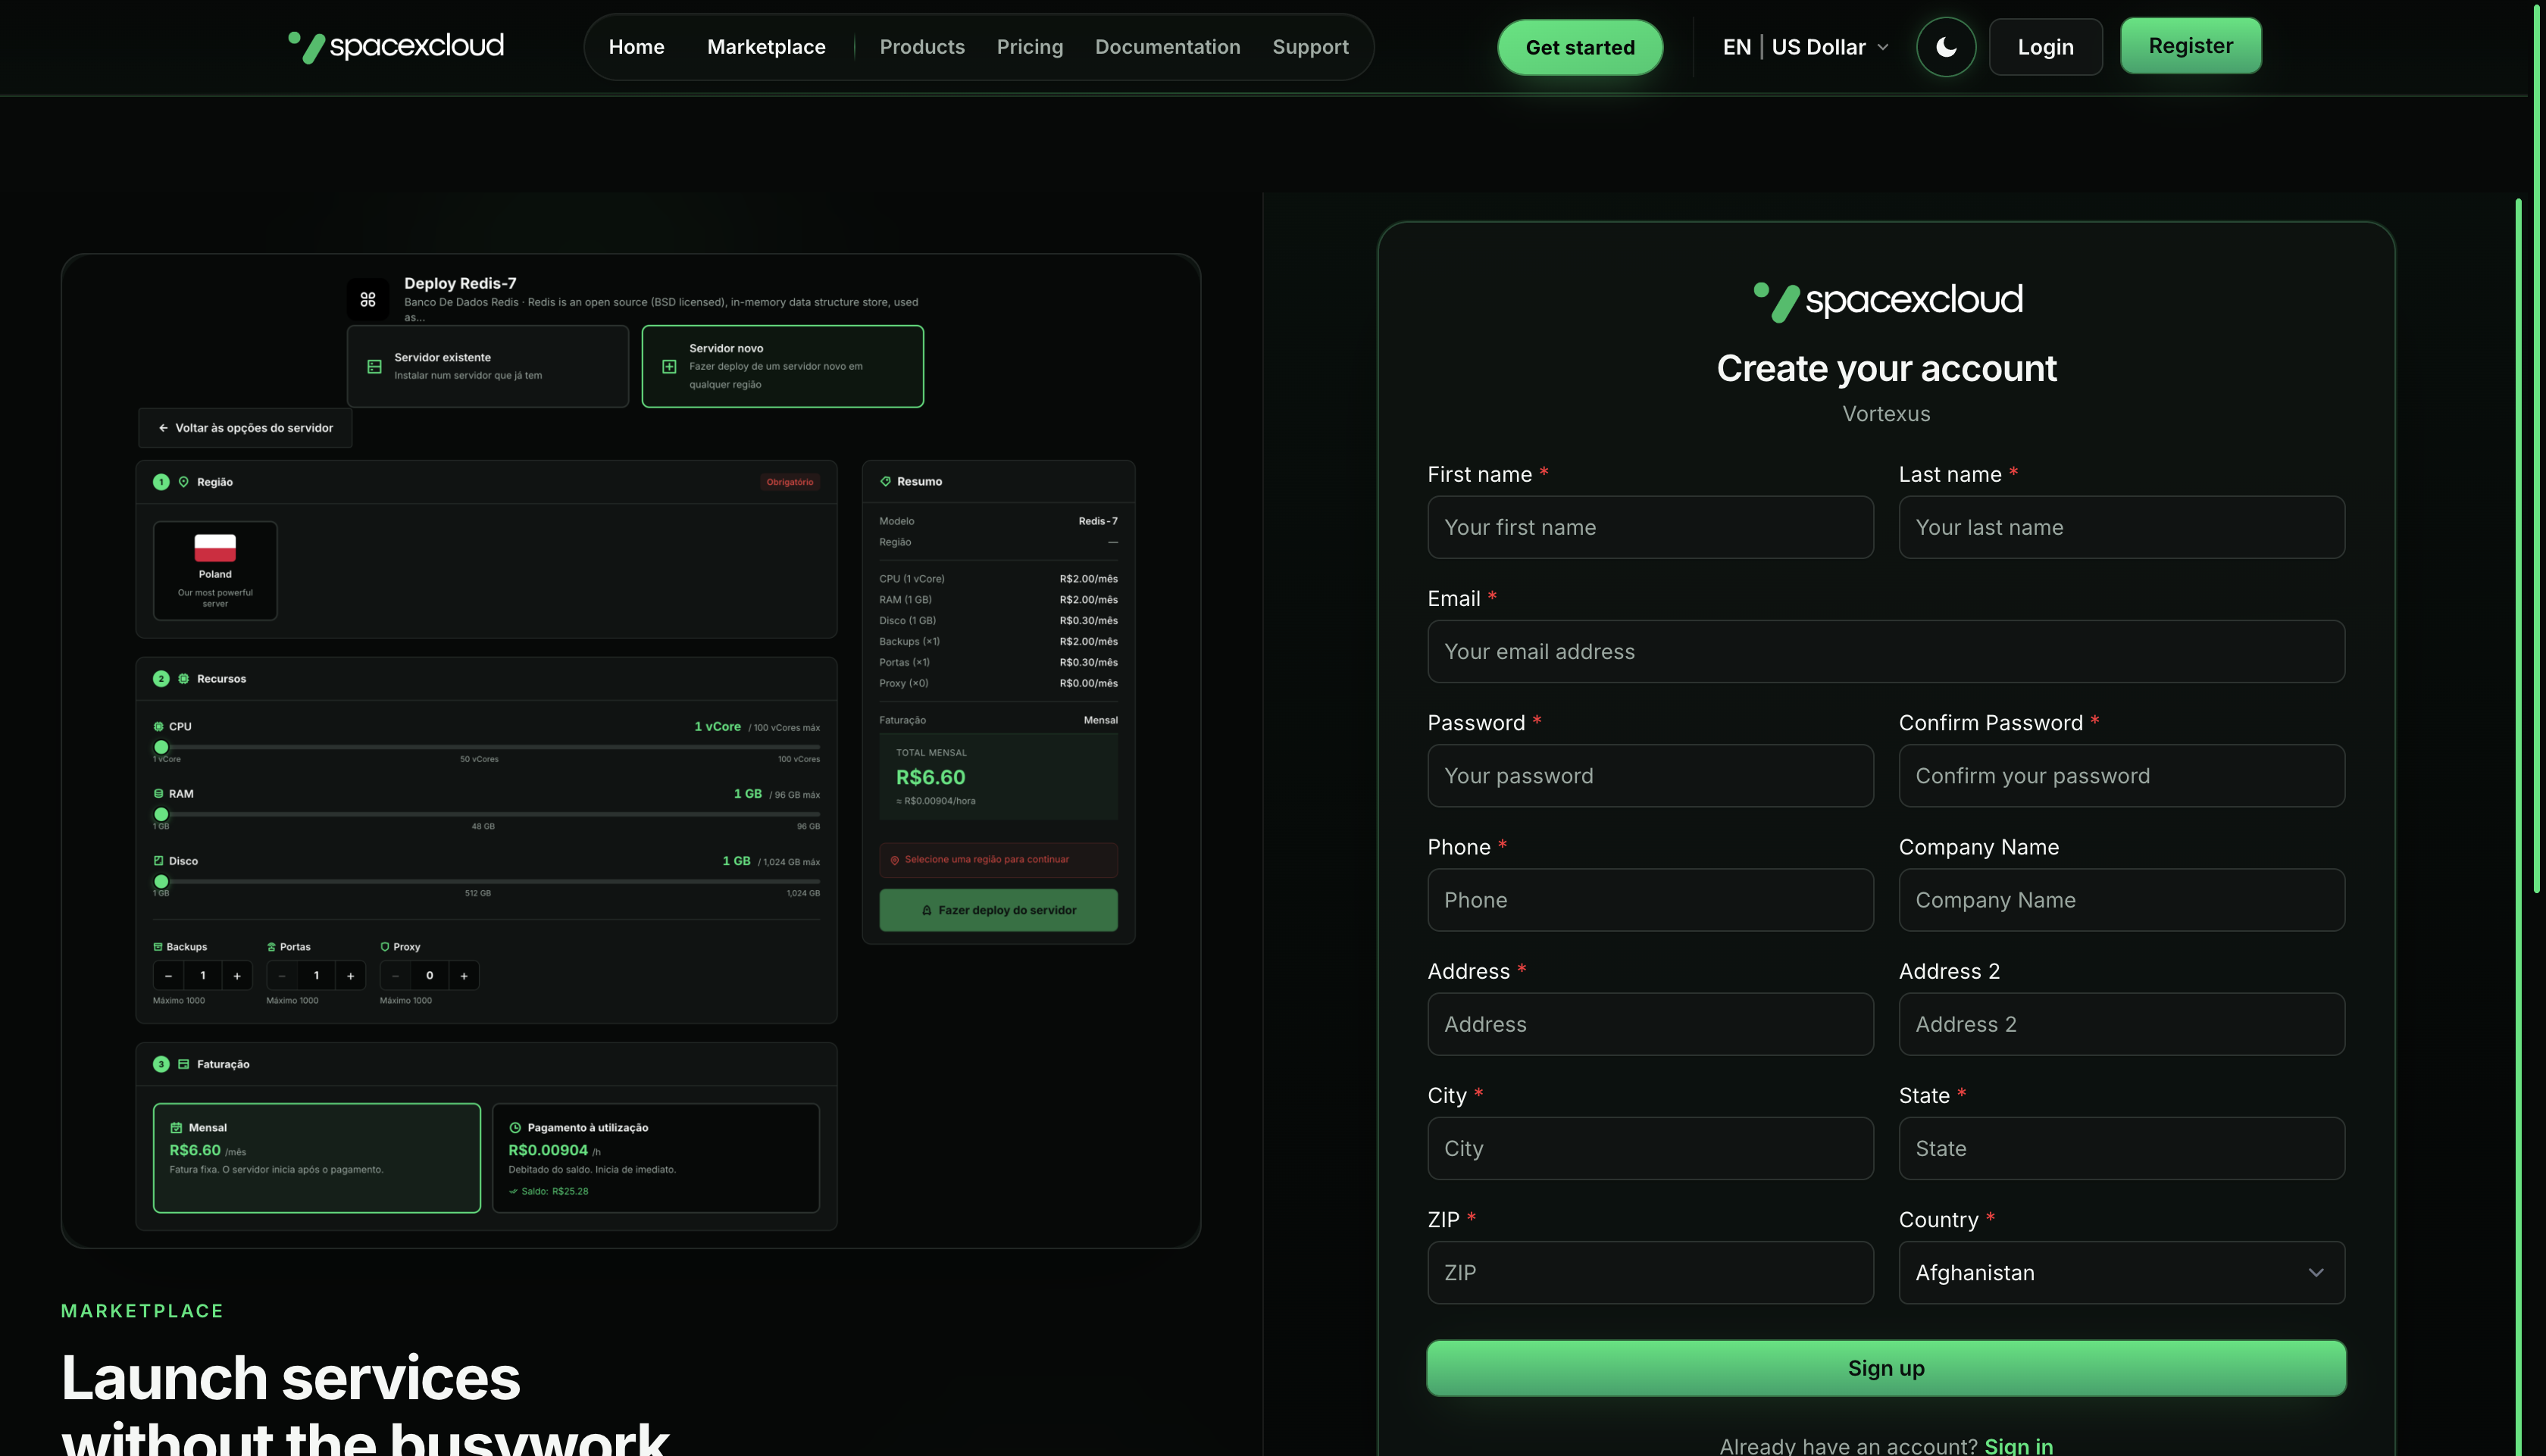
Task: Click the RAM slider handle
Action: pyautogui.click(x=161, y=814)
